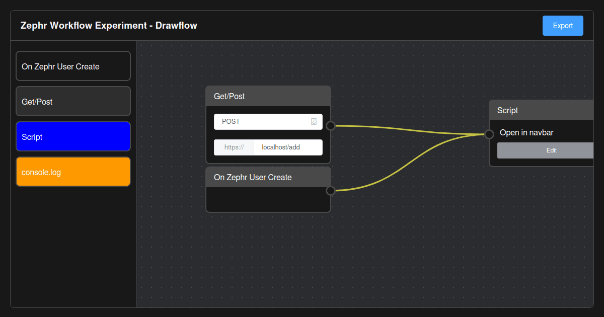Viewport: 604px width, 317px height.
Task: Click the https:// protocol prefix
Action: tap(234, 147)
